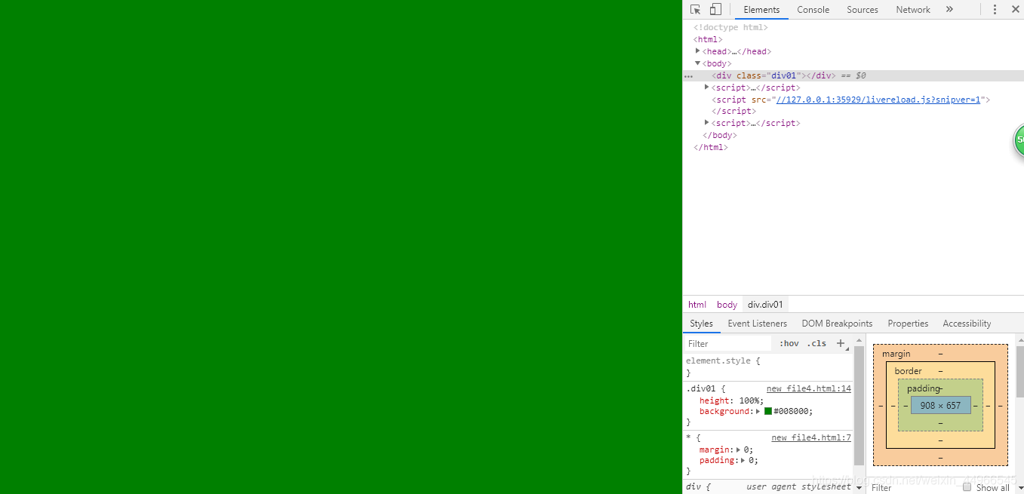The width and height of the screenshot is (1024, 494).
Task: Select the opening <html> tag row
Action: (708, 39)
